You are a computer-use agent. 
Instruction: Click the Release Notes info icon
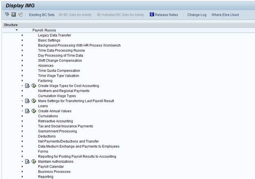[x=151, y=14]
